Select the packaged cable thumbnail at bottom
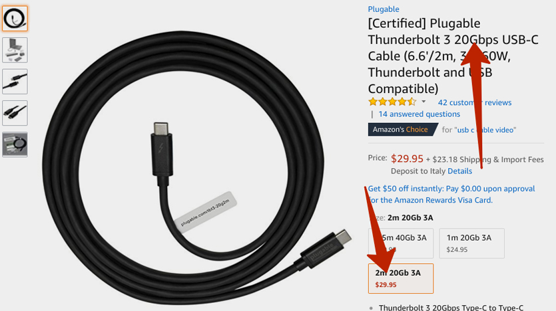This screenshot has height=311, width=556. click(15, 144)
